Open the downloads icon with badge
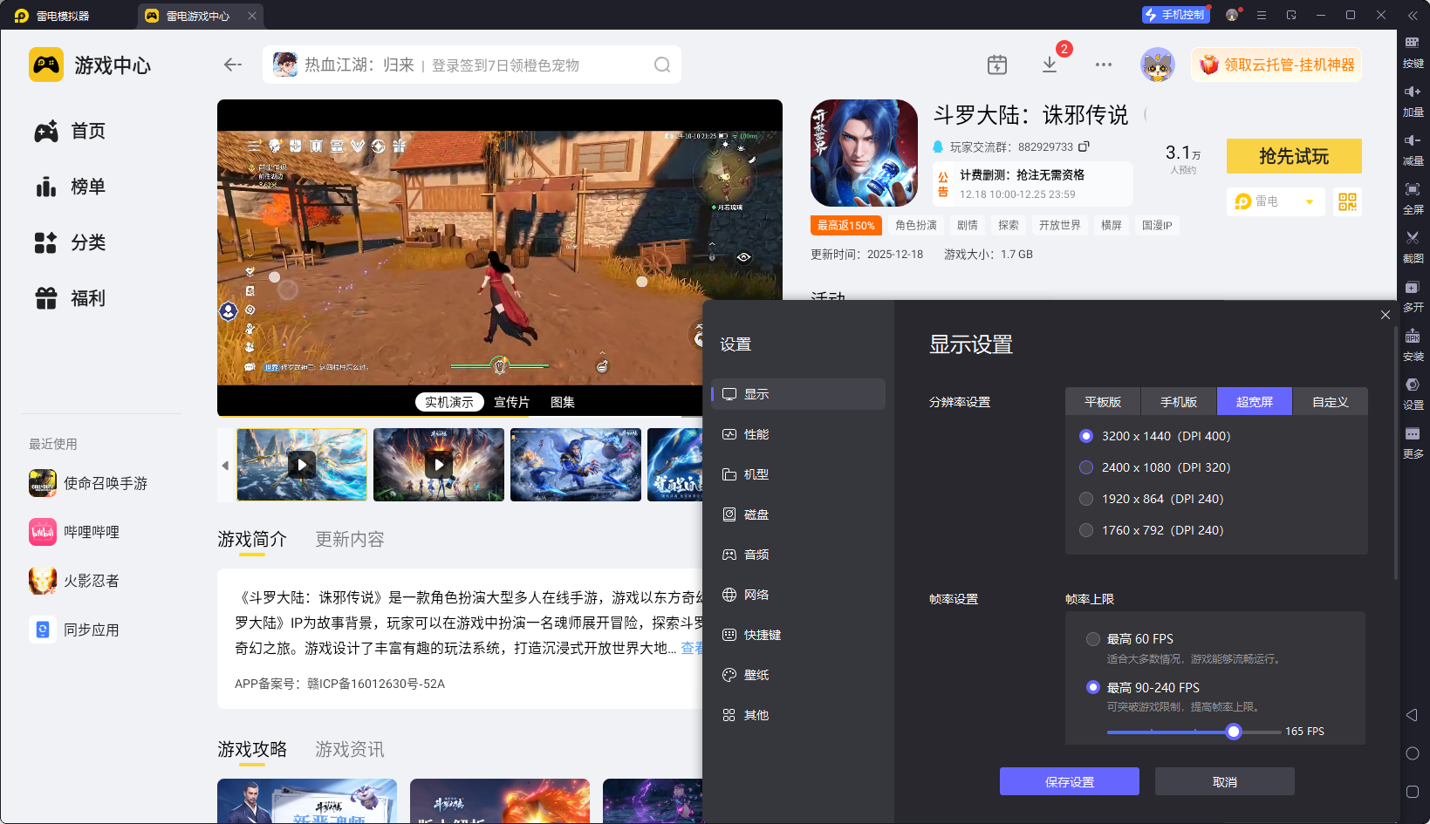The width and height of the screenshot is (1430, 824). (x=1050, y=65)
